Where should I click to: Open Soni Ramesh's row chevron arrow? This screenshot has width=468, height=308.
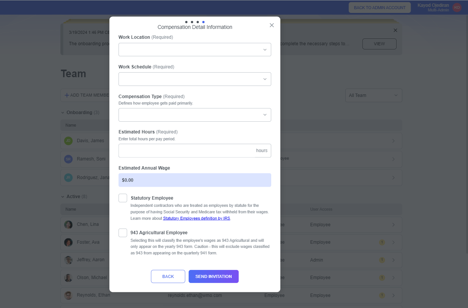393,159
